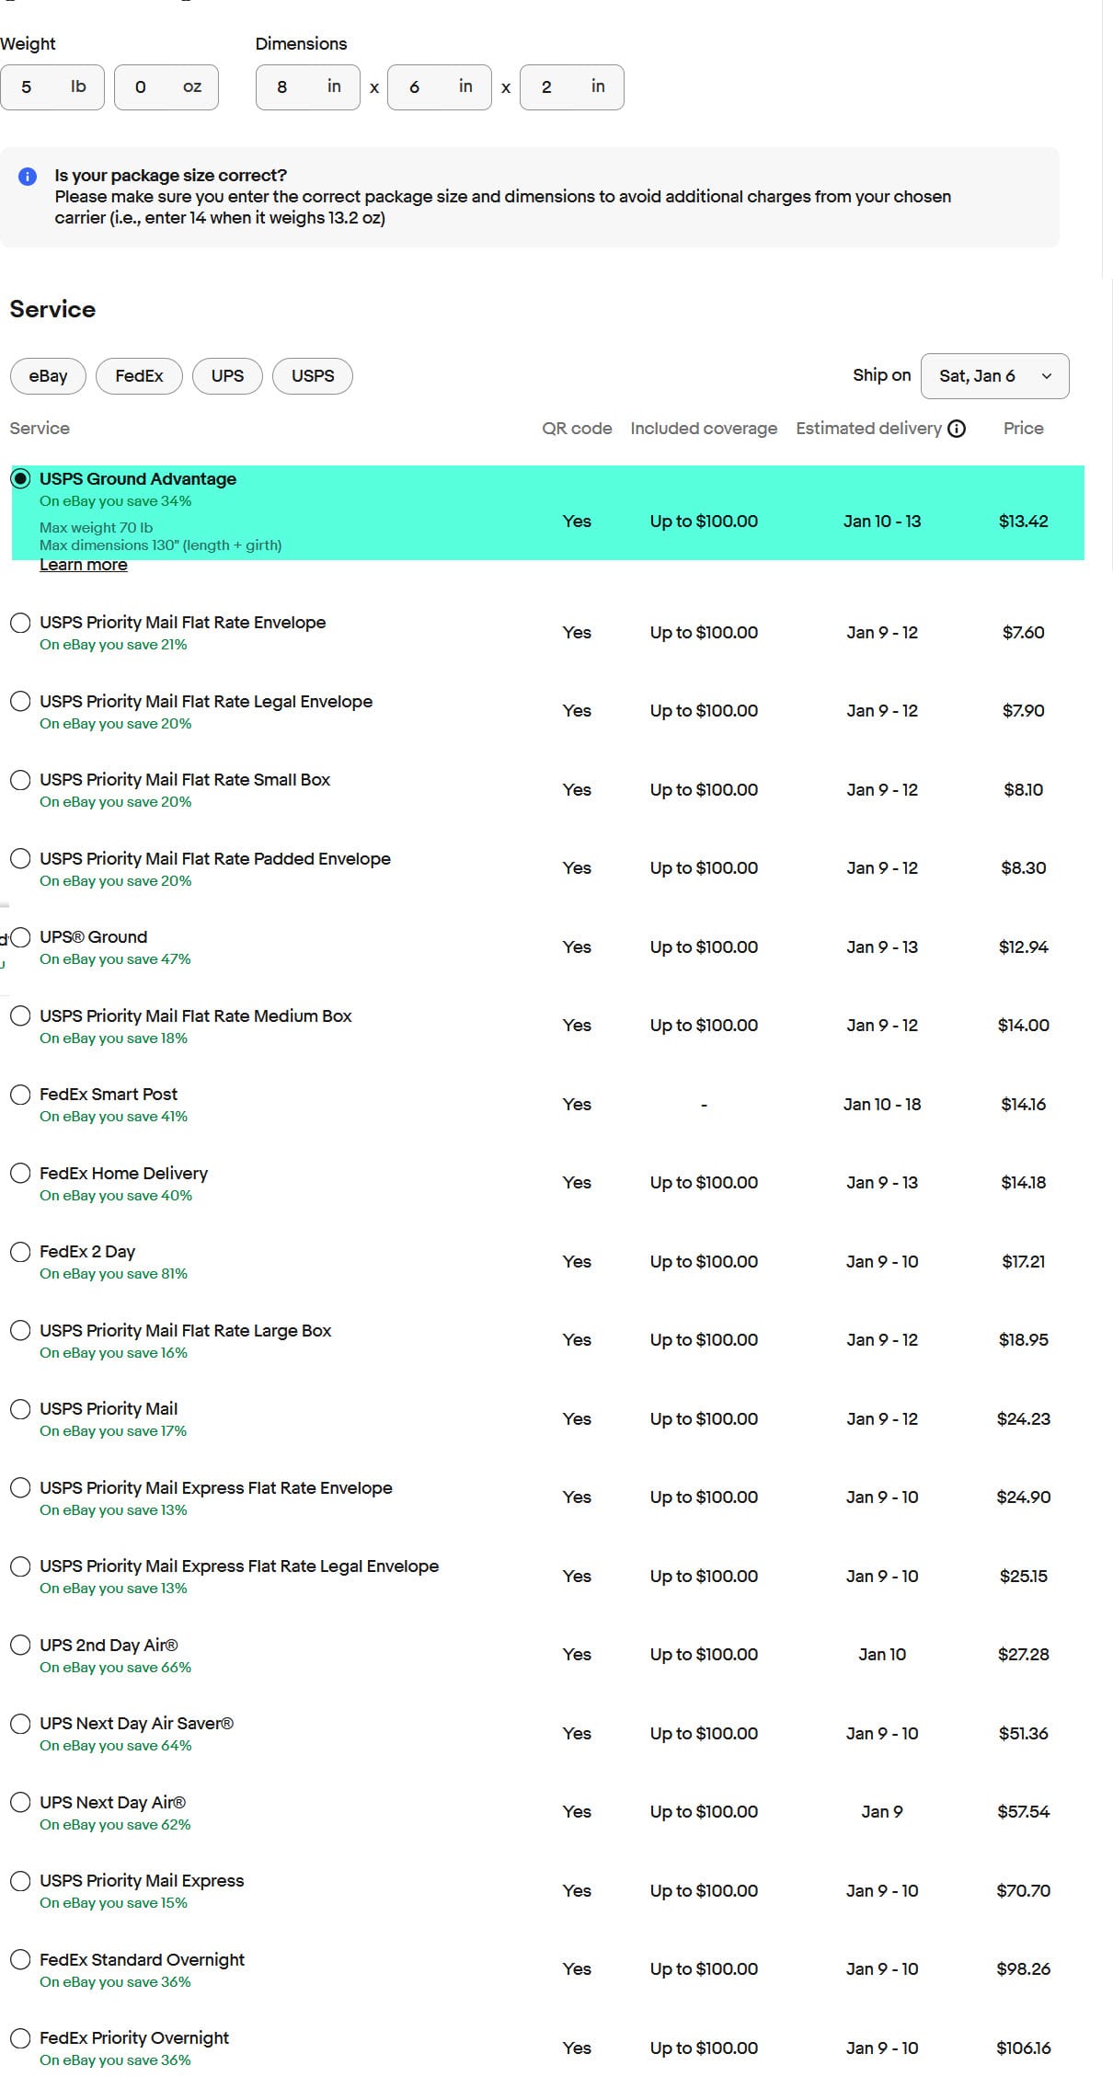Select USPS Priority Mail Express Flat Rate Legal Envelope
Image resolution: width=1113 pixels, height=2088 pixels.
(x=20, y=1566)
